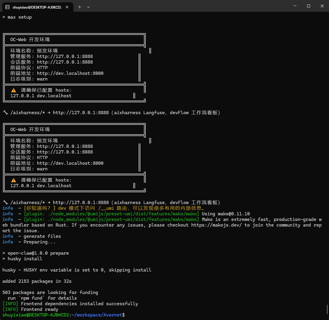The height and width of the screenshot is (320, 329).
Task: Click the first wrench icon before /aixharness
Action: [x=6, y=113]
